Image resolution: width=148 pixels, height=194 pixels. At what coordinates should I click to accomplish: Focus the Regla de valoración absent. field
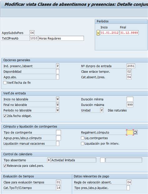tap(129, 182)
